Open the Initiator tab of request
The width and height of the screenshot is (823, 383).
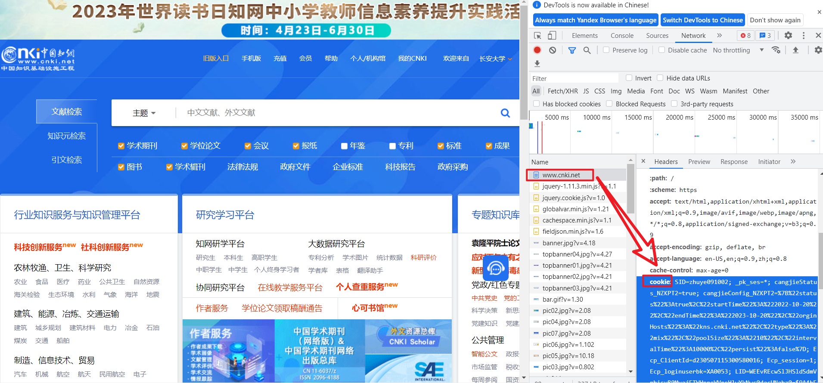(769, 161)
